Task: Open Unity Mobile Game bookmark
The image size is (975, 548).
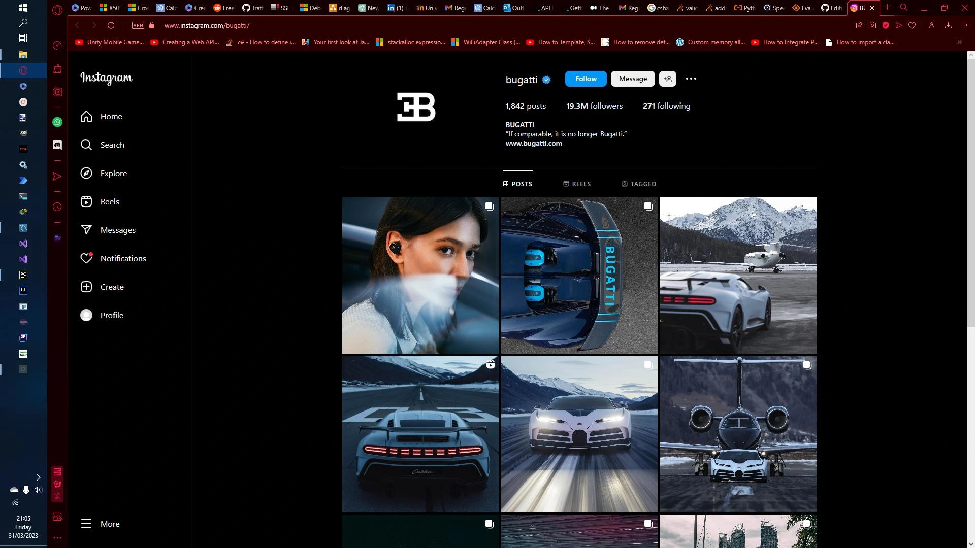Action: pos(110,42)
